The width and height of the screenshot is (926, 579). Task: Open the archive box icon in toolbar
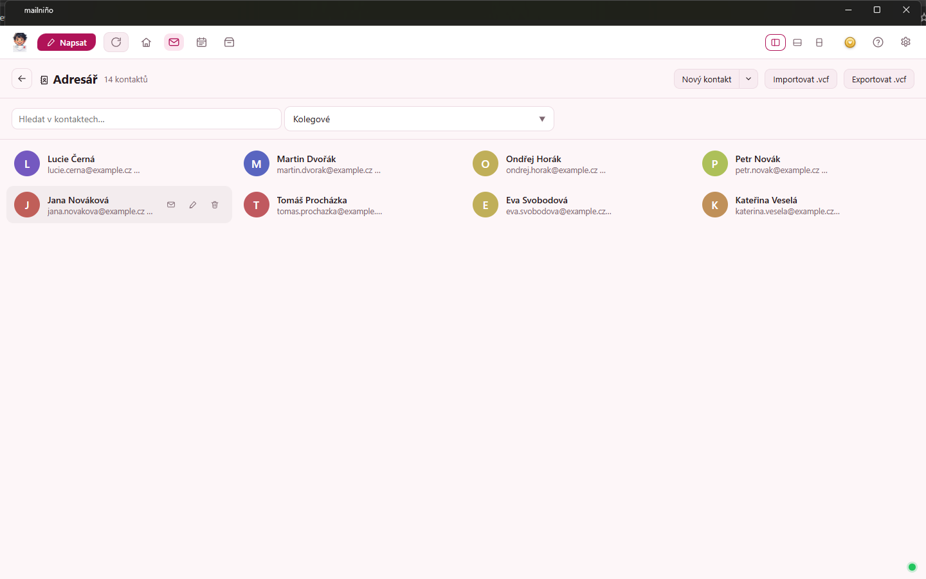229,42
